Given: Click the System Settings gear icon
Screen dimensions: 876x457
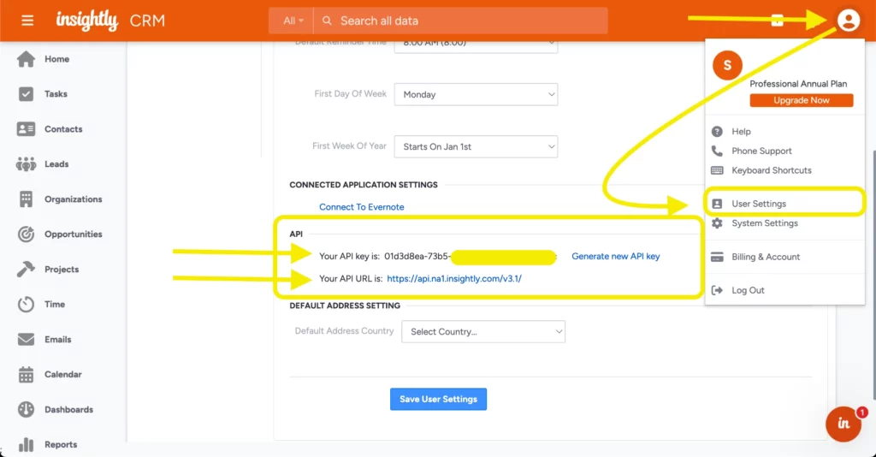Looking at the screenshot, I should [x=717, y=223].
